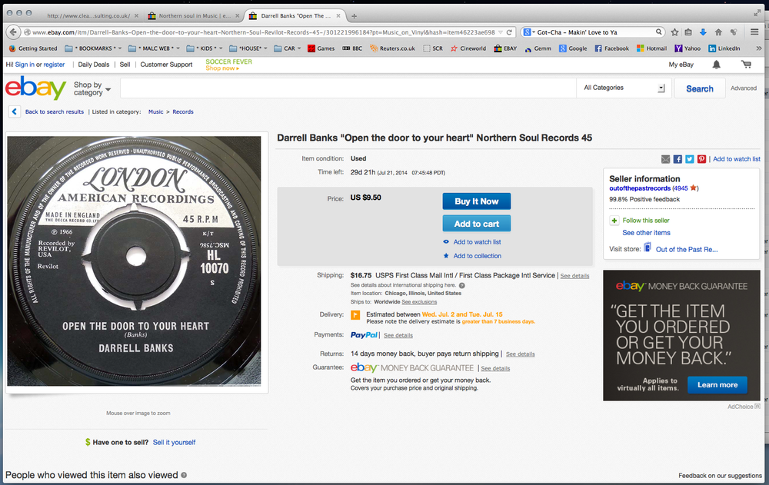Click Add to collection link
Image resolution: width=769 pixels, height=485 pixels.
click(x=478, y=256)
